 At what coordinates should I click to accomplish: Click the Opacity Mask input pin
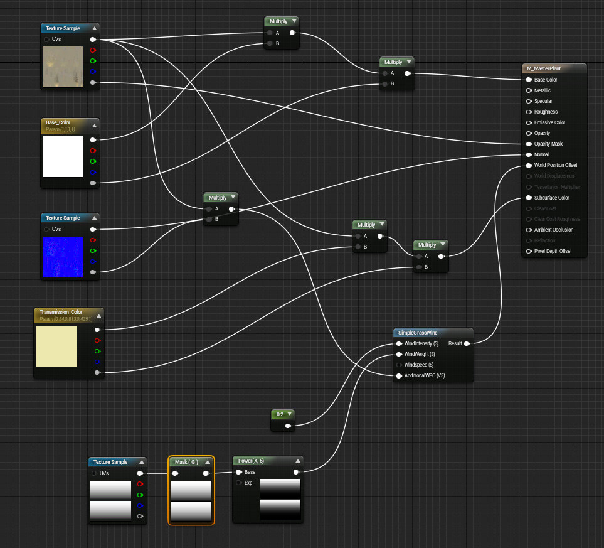529,144
